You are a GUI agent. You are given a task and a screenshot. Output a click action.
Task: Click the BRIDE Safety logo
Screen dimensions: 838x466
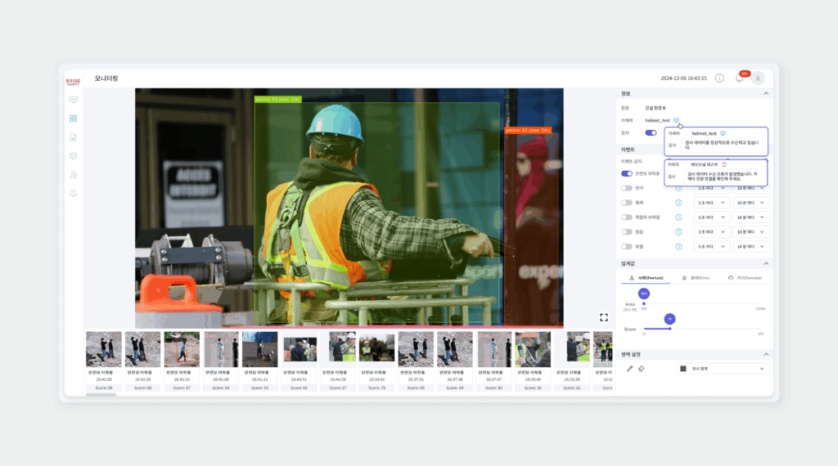tap(73, 82)
